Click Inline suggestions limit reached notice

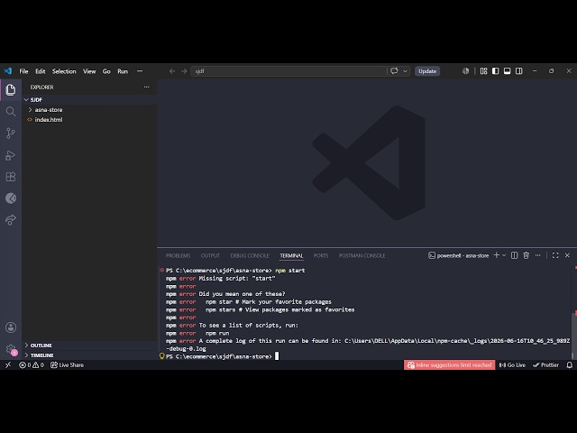(449, 364)
